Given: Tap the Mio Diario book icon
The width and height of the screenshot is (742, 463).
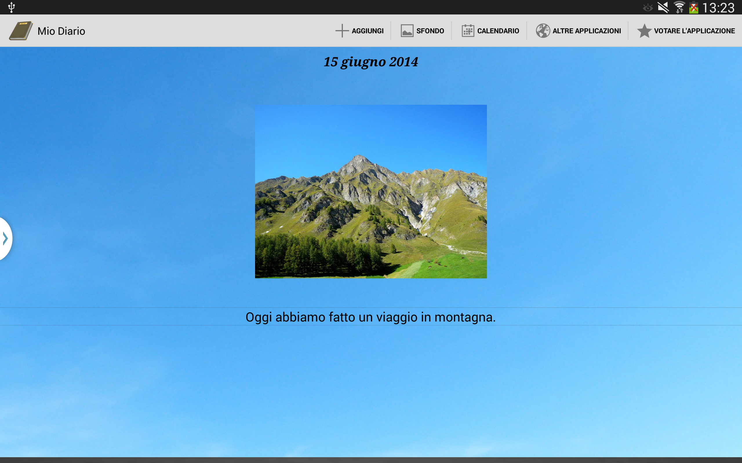Looking at the screenshot, I should (21, 31).
